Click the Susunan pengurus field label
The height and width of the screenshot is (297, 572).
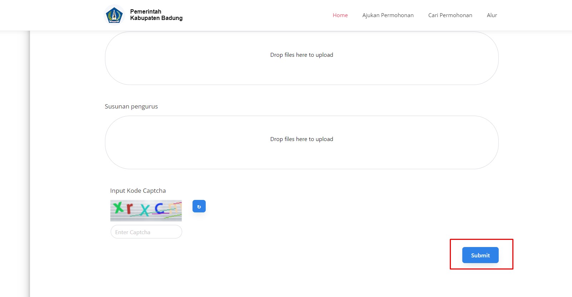[131, 106]
